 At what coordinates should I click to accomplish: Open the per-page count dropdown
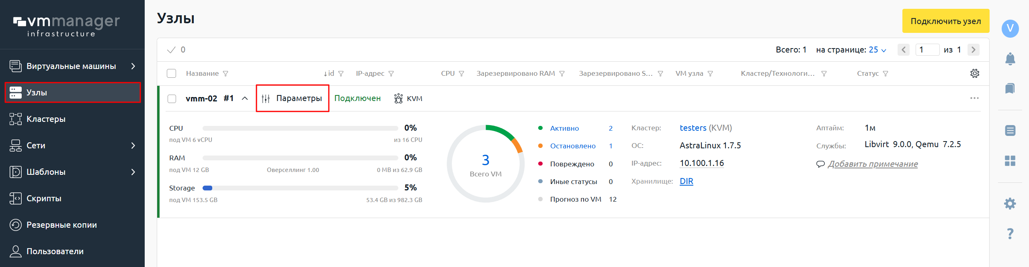click(877, 50)
